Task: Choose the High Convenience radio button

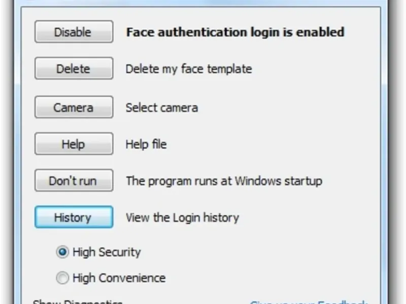Action: point(62,278)
